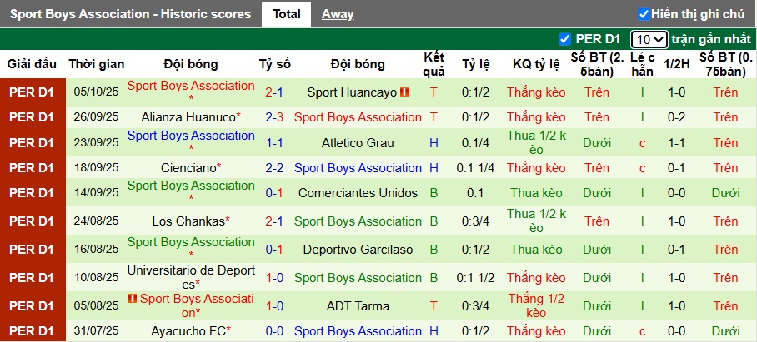Screen dimensions: 757x342
Task: Open the Ayacucho FC team link
Action: pyautogui.click(x=188, y=331)
